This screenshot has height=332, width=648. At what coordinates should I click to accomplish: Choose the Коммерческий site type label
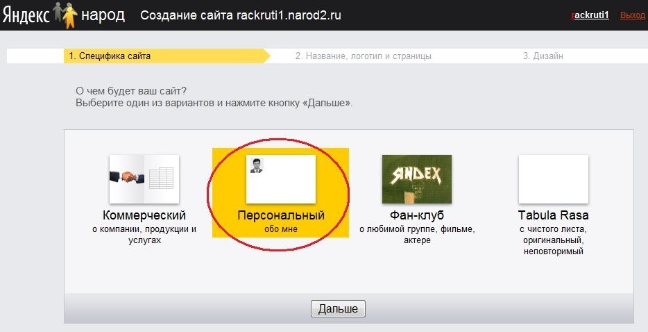(x=144, y=215)
